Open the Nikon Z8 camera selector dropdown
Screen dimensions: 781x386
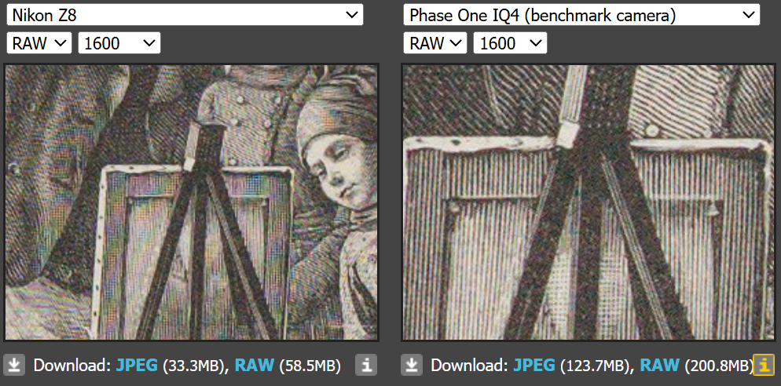[185, 15]
